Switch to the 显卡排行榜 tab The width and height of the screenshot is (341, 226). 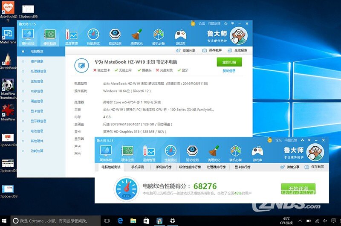click(x=243, y=167)
